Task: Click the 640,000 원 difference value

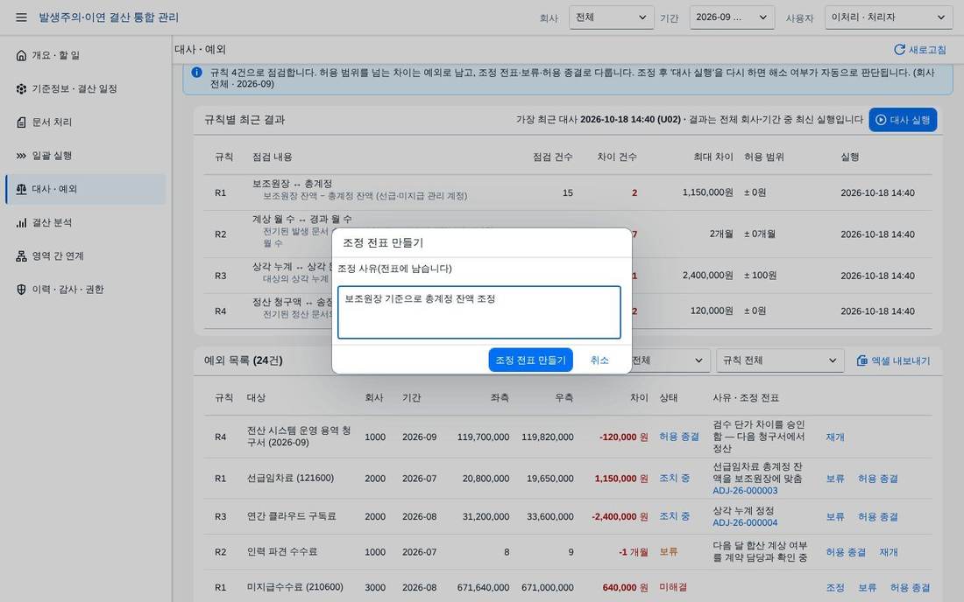Action: pos(625,588)
